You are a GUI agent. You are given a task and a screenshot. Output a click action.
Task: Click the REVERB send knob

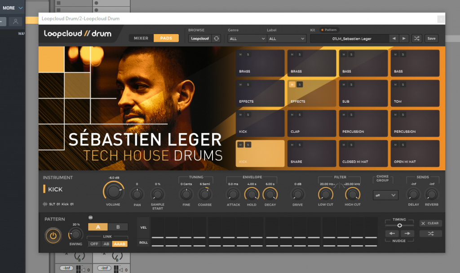click(x=432, y=194)
